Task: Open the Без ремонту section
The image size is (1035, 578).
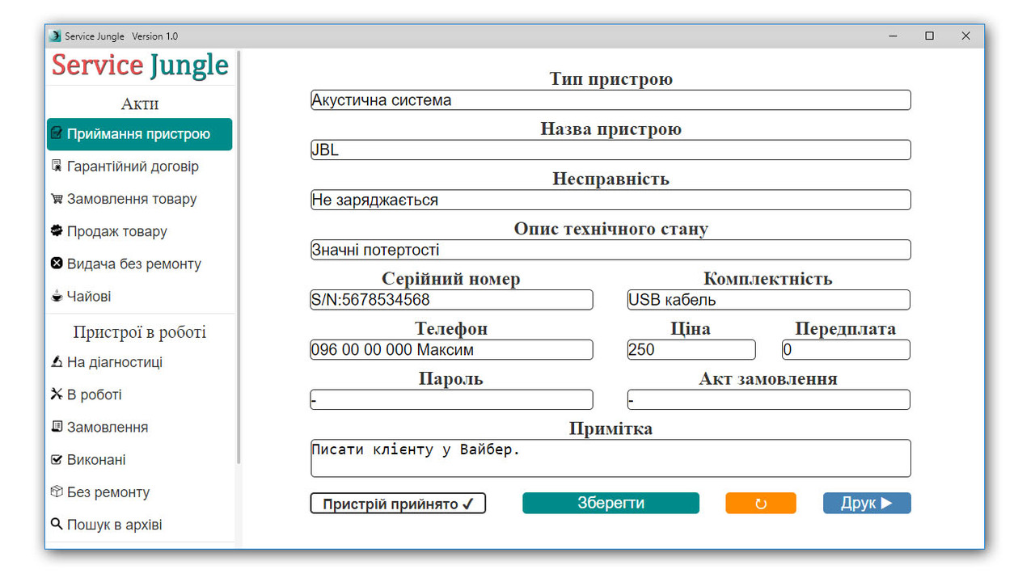Action: pos(108,492)
